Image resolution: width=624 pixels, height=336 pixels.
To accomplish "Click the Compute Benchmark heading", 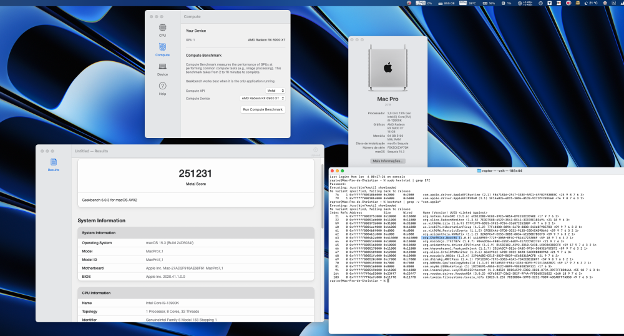I will (x=203, y=56).
